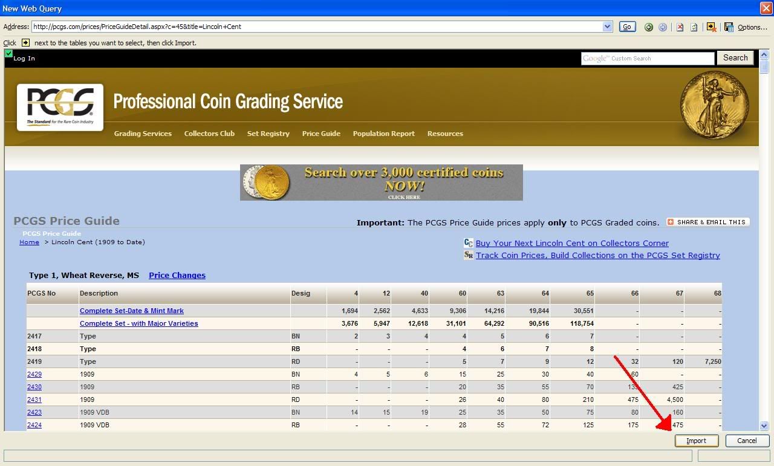Open the Population Report menu
Viewport: 774px width, 466px height.
[384, 134]
